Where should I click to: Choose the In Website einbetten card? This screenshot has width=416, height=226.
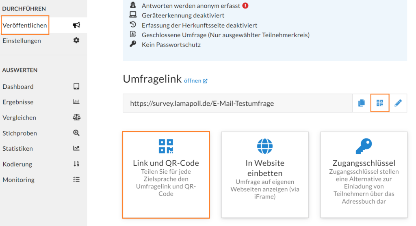point(265,175)
